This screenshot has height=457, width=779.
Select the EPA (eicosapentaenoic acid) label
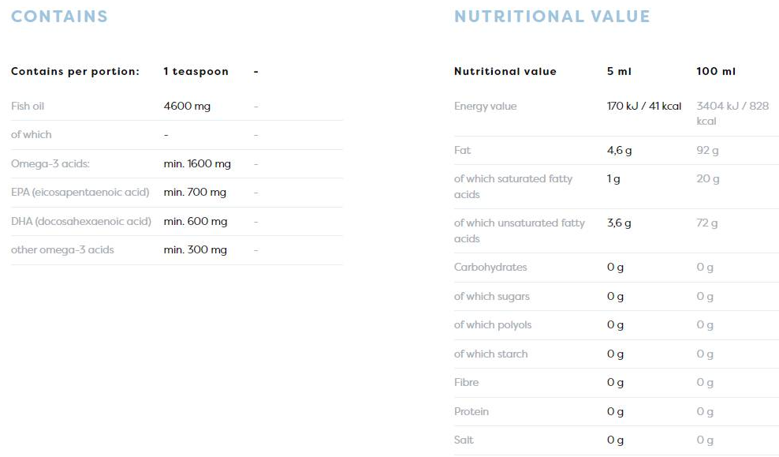point(80,192)
